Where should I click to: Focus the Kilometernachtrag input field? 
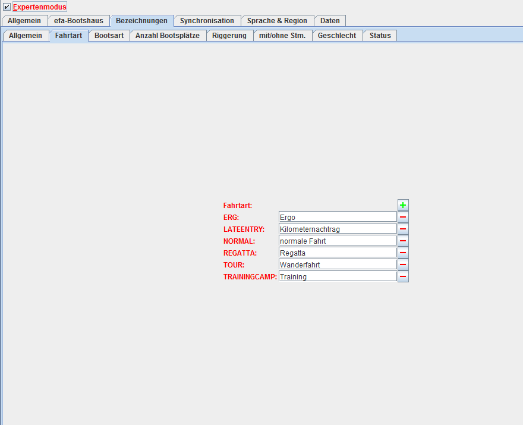pyautogui.click(x=337, y=229)
